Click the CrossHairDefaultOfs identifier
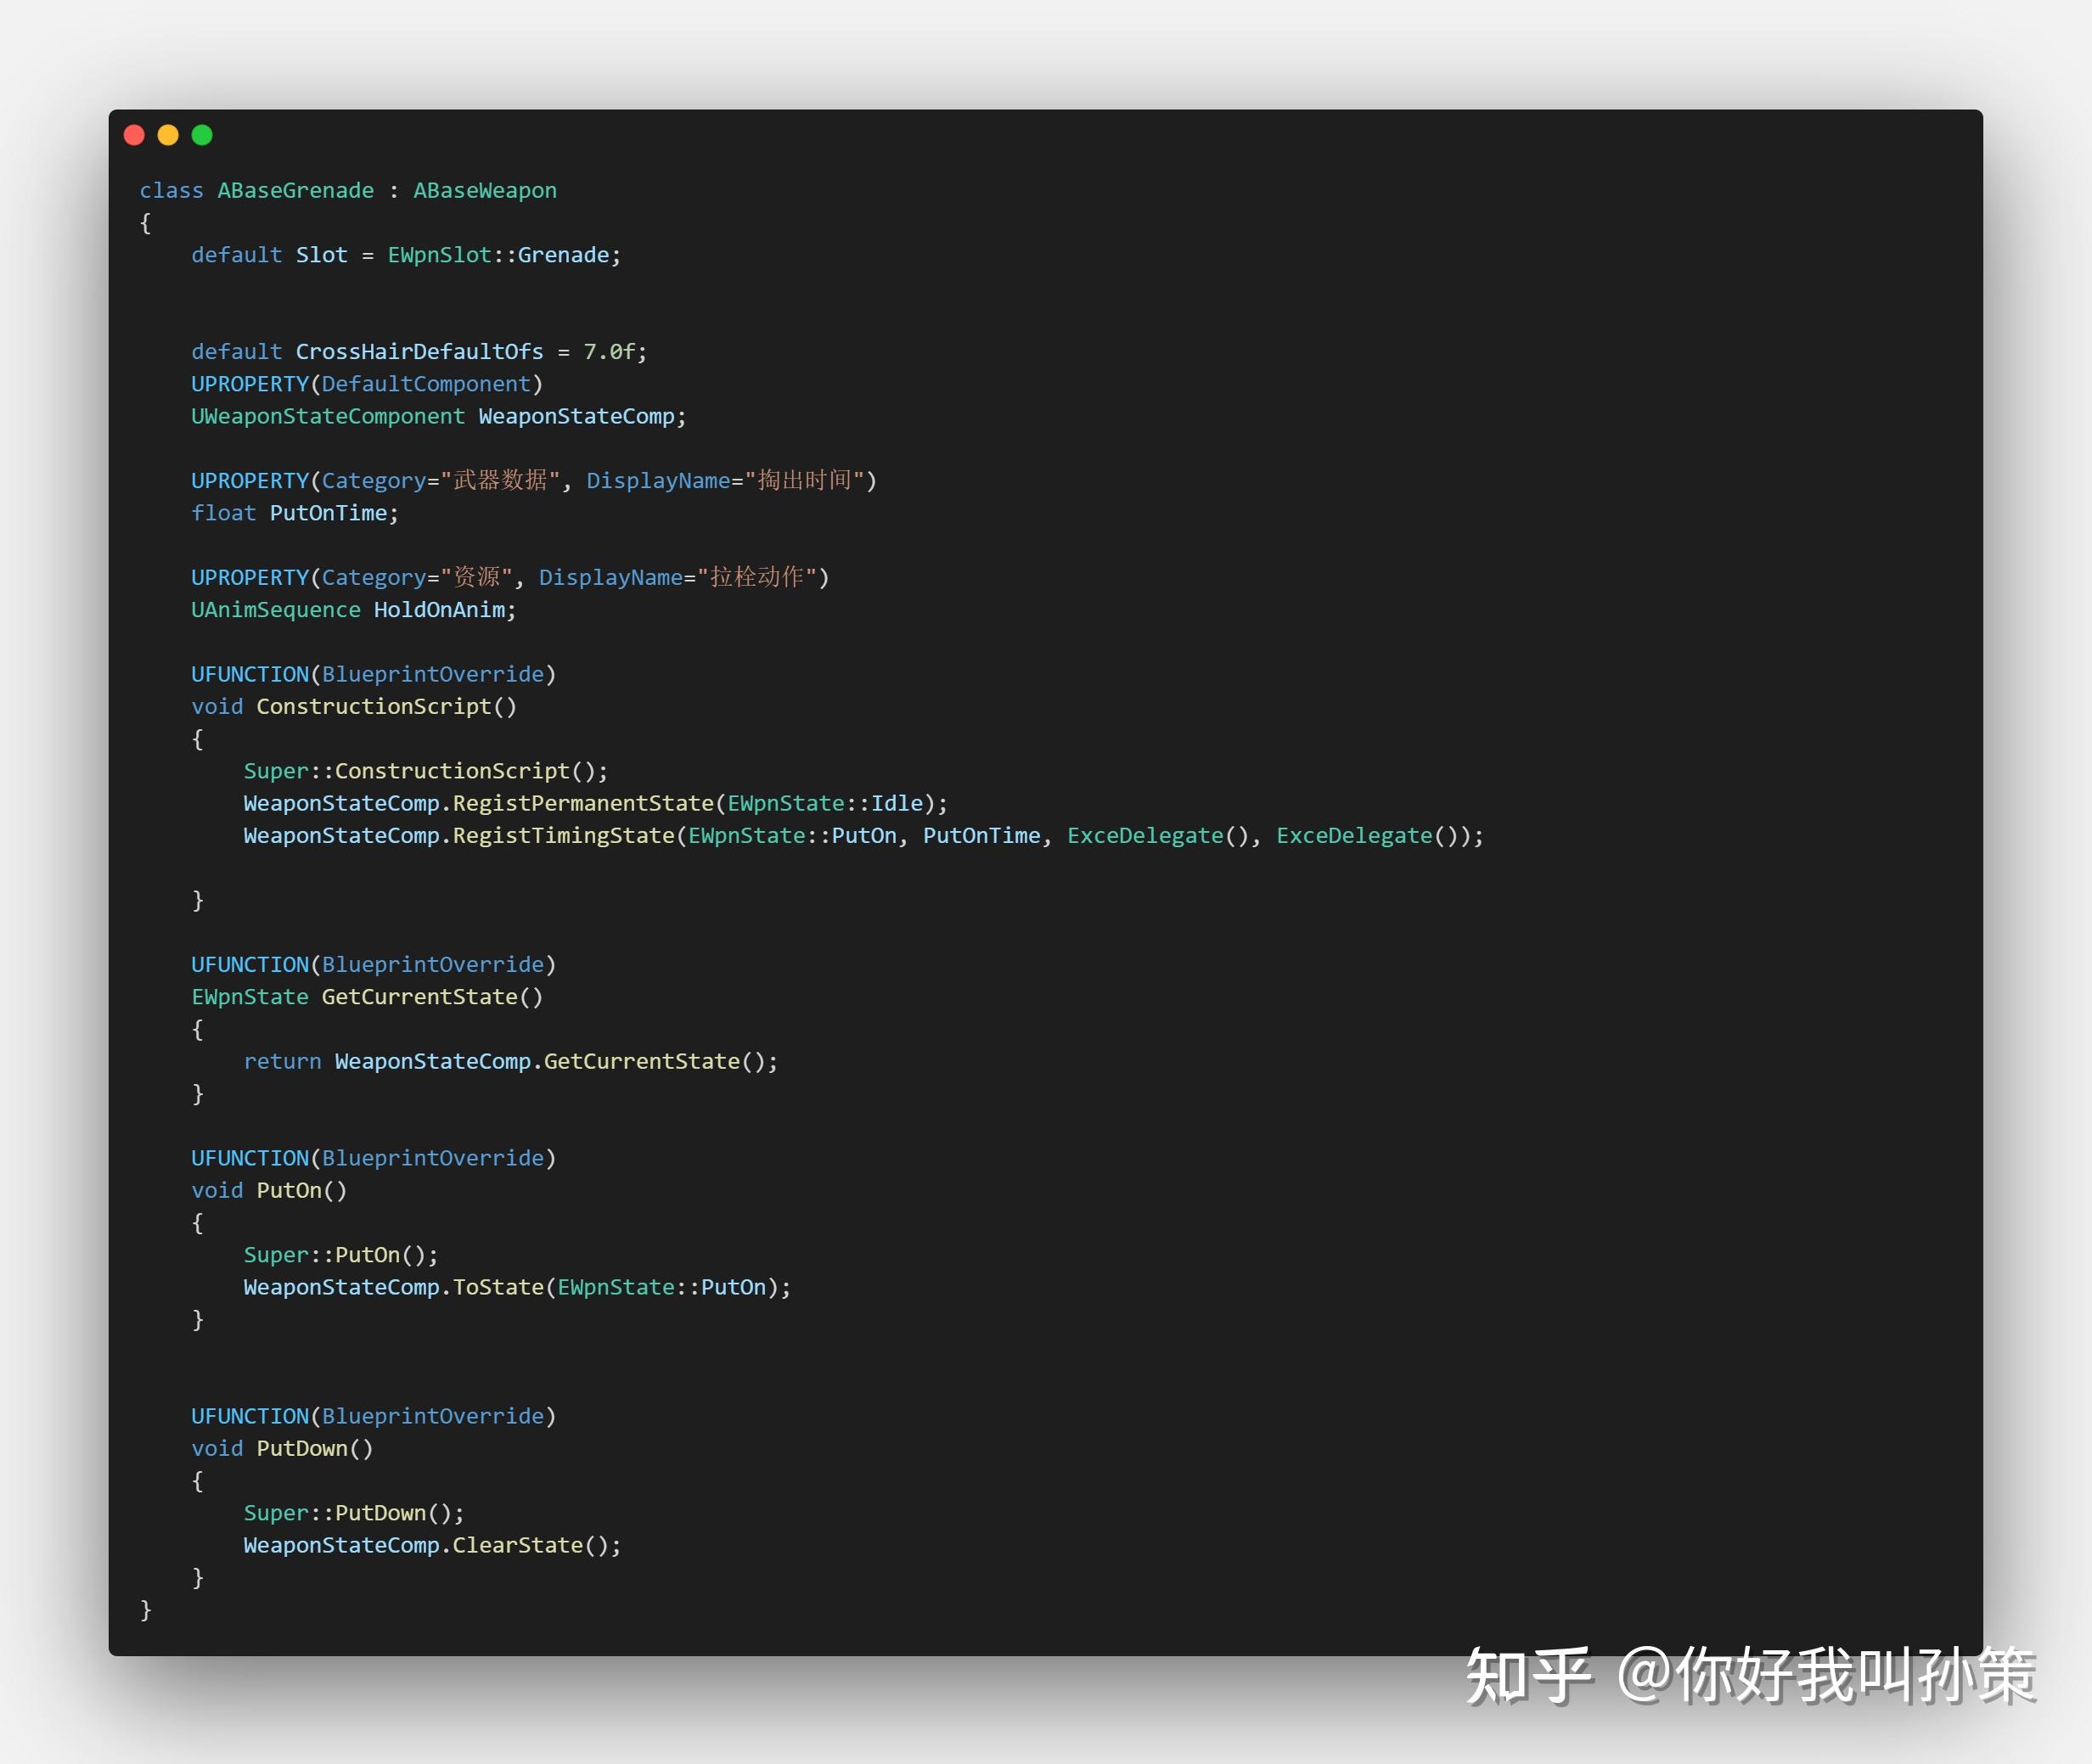This screenshot has height=1764, width=2092. coord(419,352)
